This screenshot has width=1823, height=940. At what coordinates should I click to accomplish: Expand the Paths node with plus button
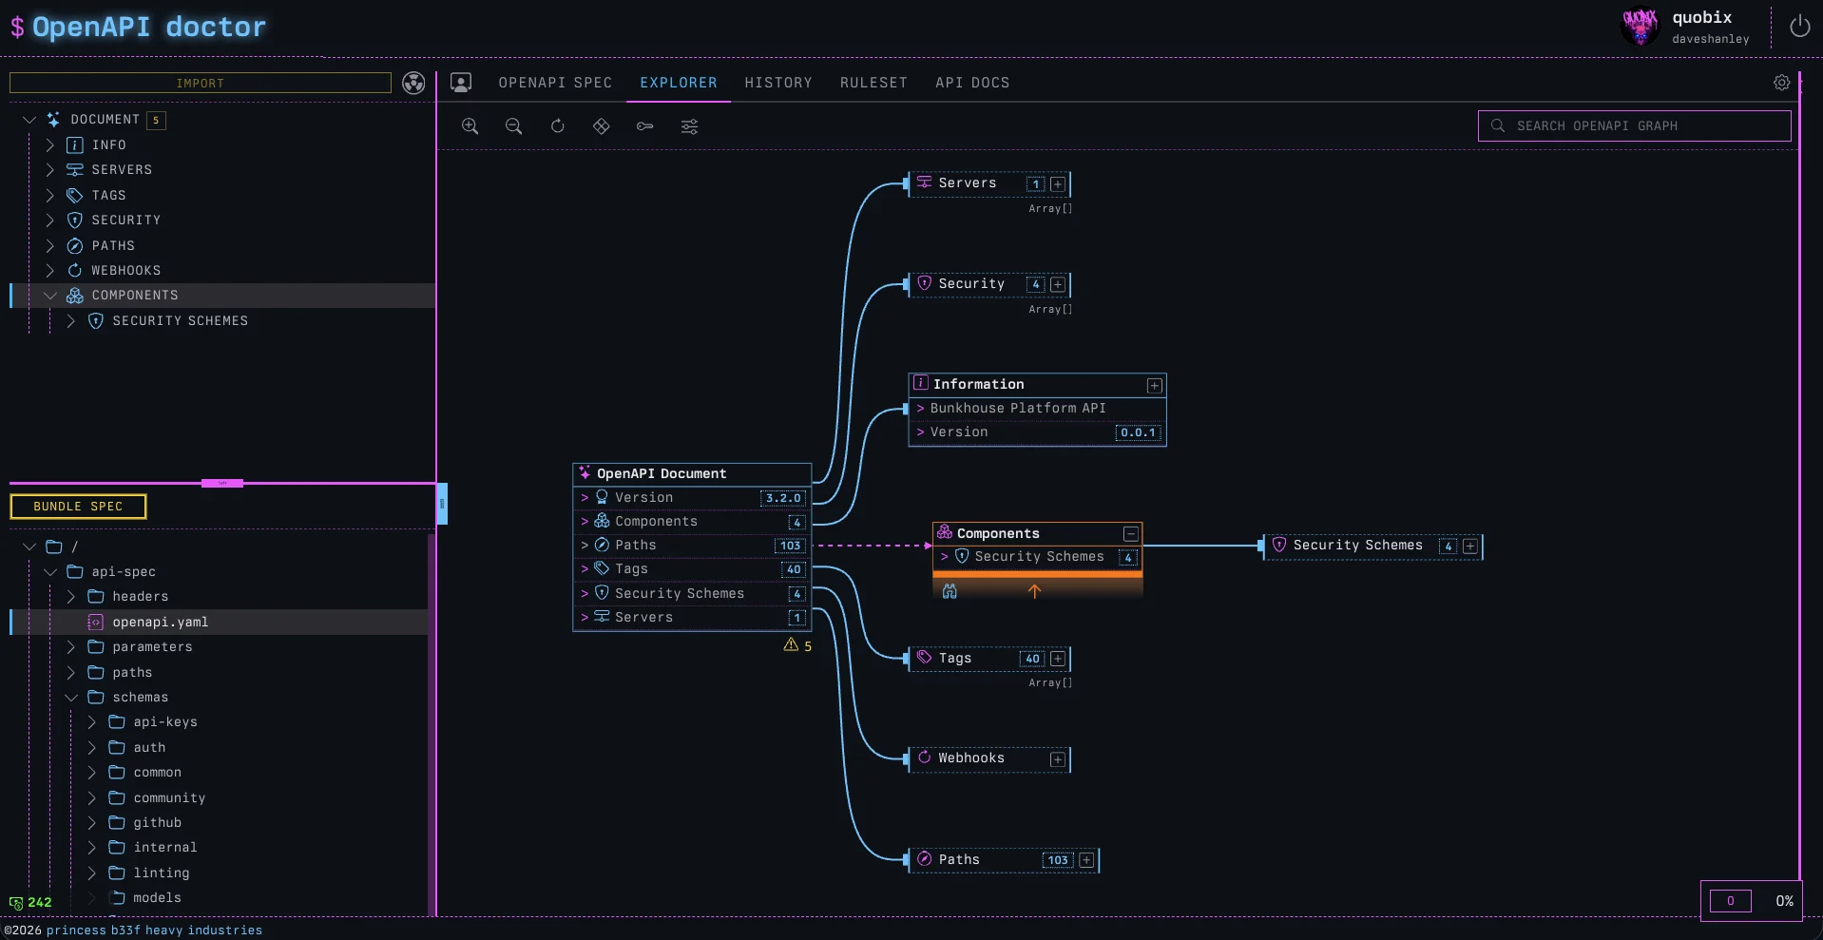(x=1086, y=860)
